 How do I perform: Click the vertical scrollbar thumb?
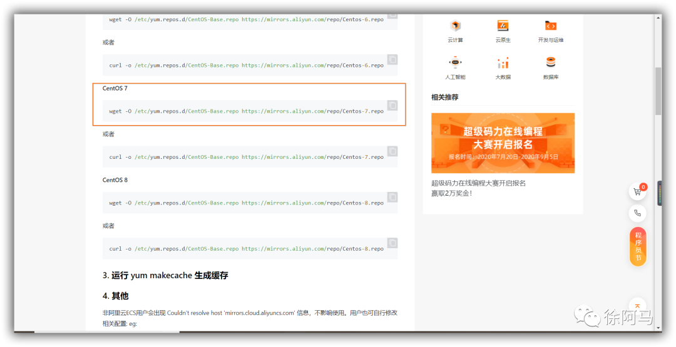(x=658, y=91)
